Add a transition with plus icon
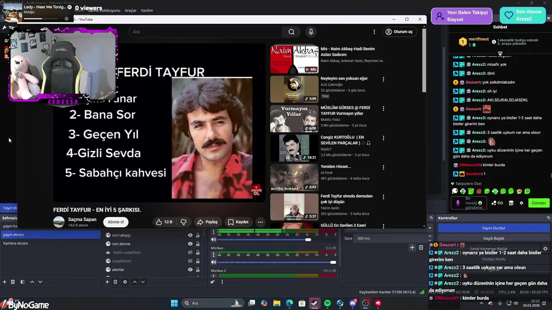 click(412, 247)
